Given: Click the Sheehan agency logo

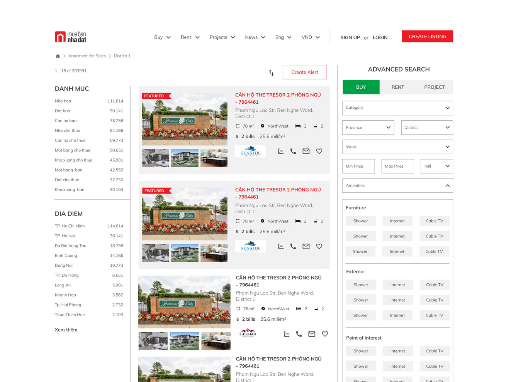Looking at the screenshot, I should pos(248,333).
